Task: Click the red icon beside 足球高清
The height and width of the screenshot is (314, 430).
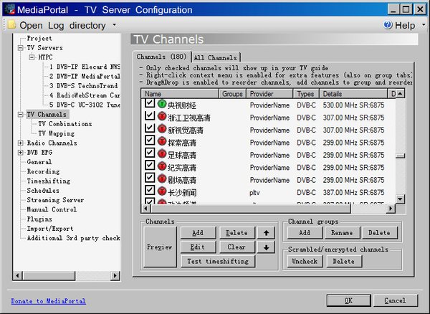Action: click(x=162, y=154)
